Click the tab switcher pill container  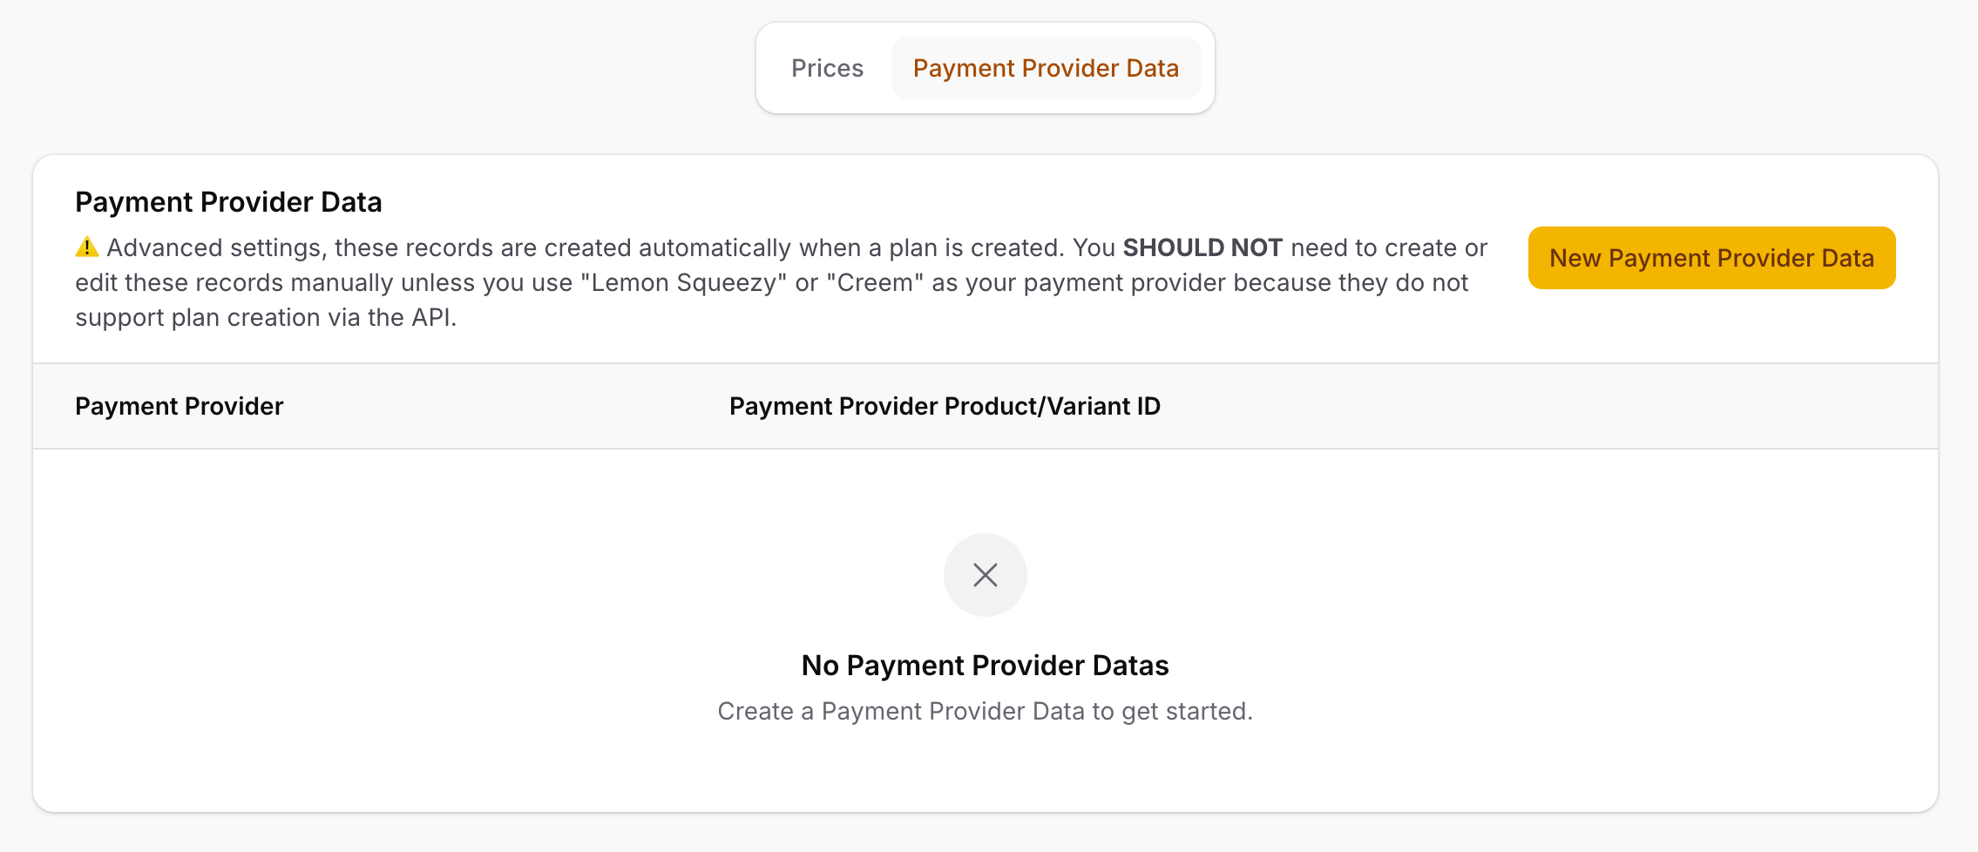tap(985, 67)
